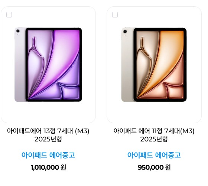Screen dimensions: 208x186
Task: Click empty card area beneath the starlight iPad
Action: click(154, 112)
